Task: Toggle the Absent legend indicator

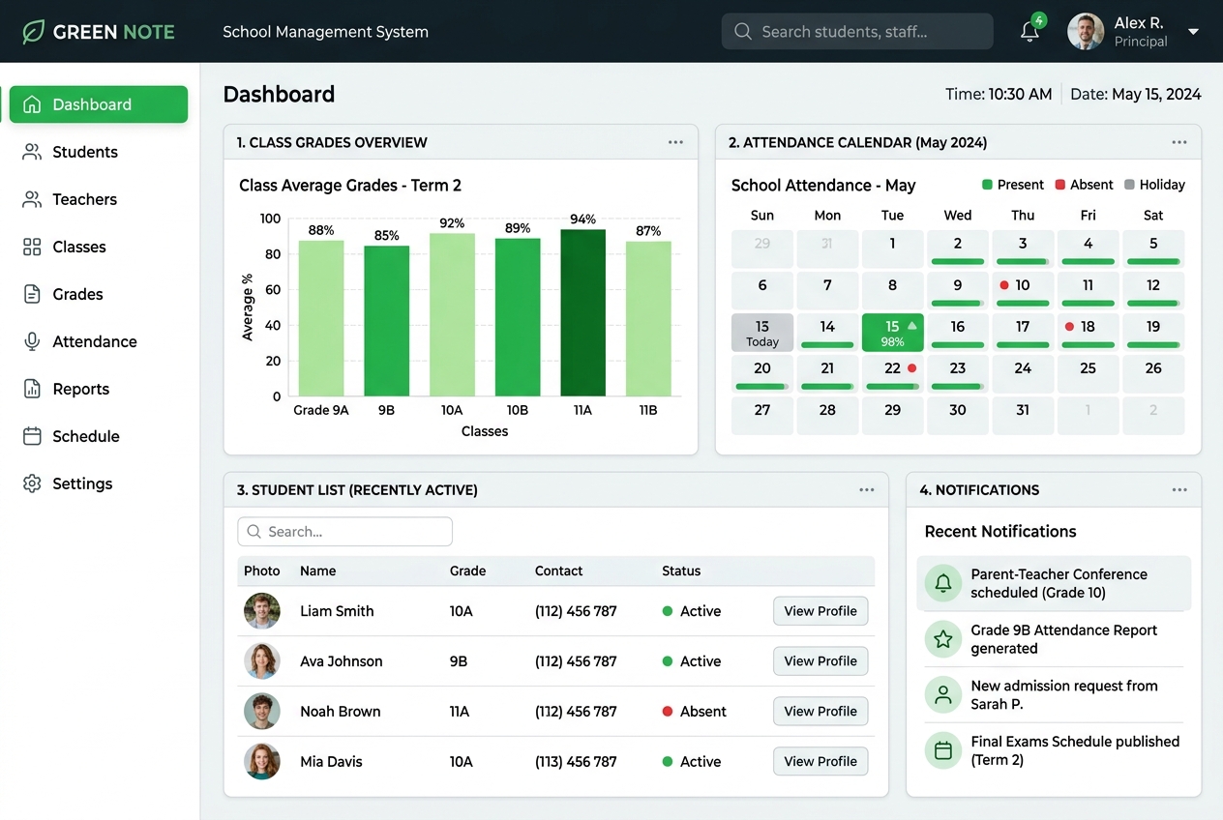Action: (1085, 185)
